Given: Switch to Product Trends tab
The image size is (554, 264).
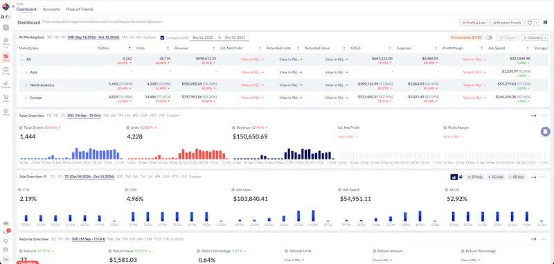Looking at the screenshot, I should coord(80,10).
